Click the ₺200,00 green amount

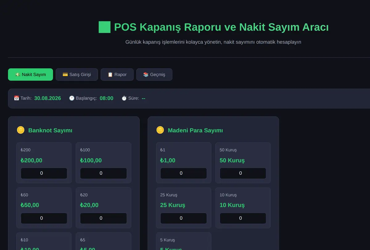pos(31,160)
